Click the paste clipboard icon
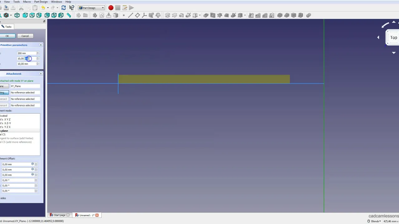The height and width of the screenshot is (224, 399). (35, 8)
